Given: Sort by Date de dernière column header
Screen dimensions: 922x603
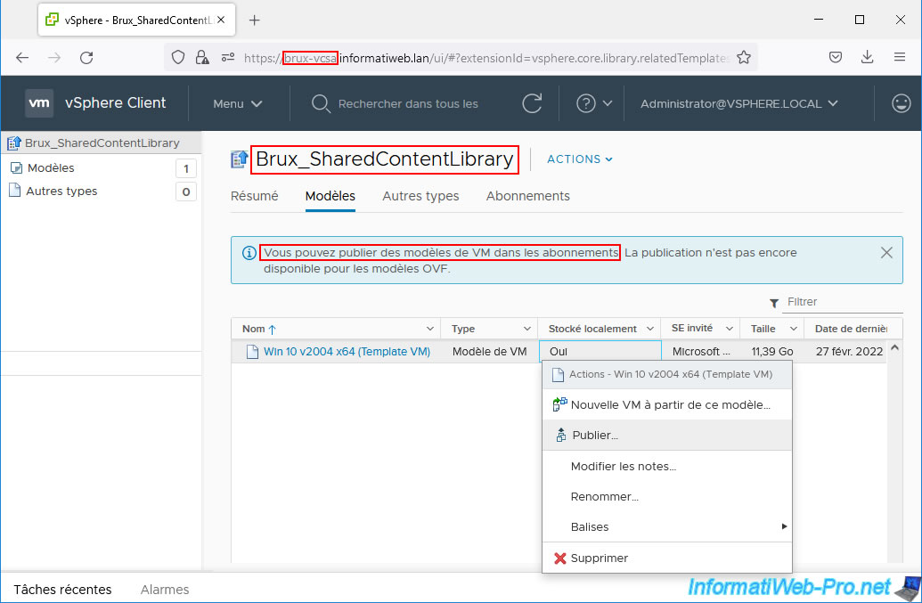Looking at the screenshot, I should tap(851, 329).
